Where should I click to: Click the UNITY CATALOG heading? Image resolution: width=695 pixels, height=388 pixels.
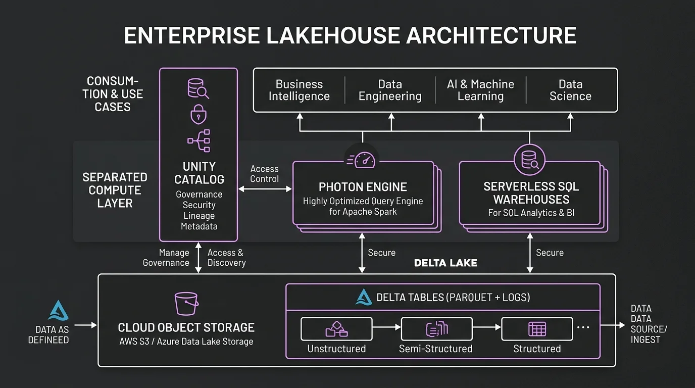pos(199,173)
